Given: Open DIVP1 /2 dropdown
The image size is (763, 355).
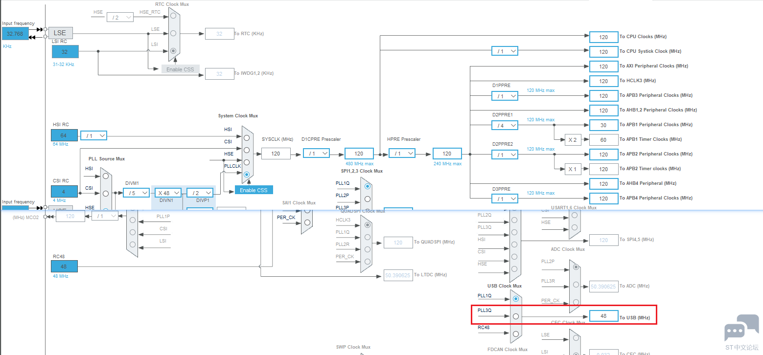Looking at the screenshot, I should click(200, 193).
